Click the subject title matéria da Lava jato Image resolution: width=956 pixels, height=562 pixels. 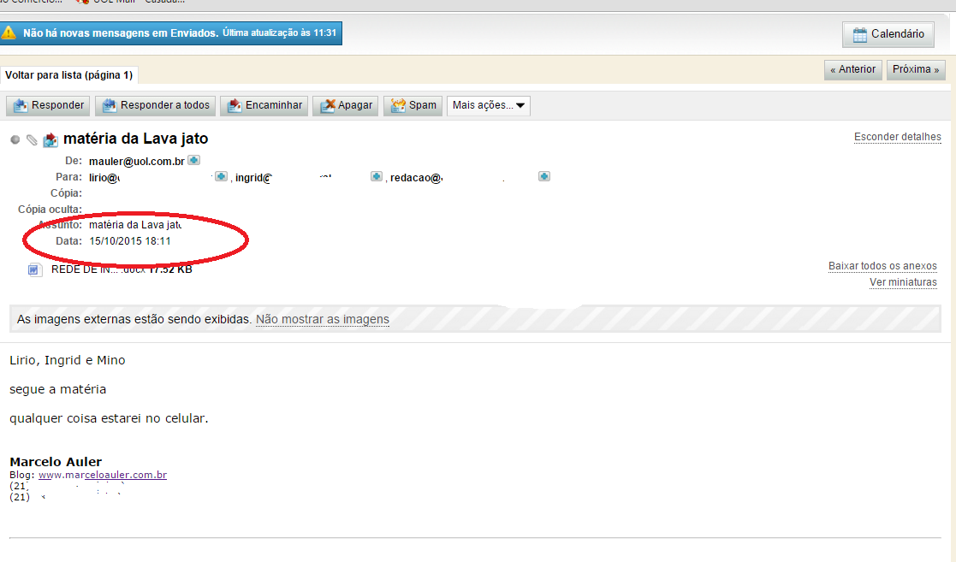pos(135,139)
